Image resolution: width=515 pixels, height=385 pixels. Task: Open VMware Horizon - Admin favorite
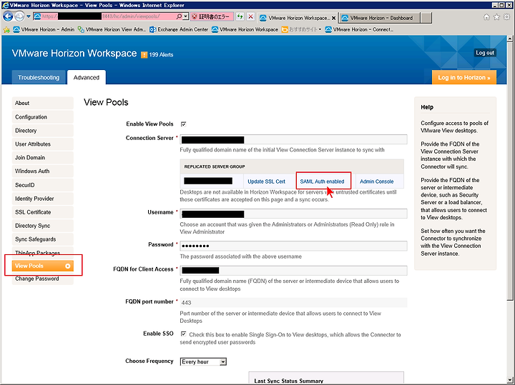(x=44, y=29)
